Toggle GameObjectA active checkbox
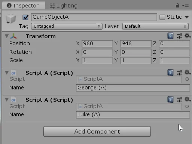Viewport: 192px width, 144px height. click(25, 17)
